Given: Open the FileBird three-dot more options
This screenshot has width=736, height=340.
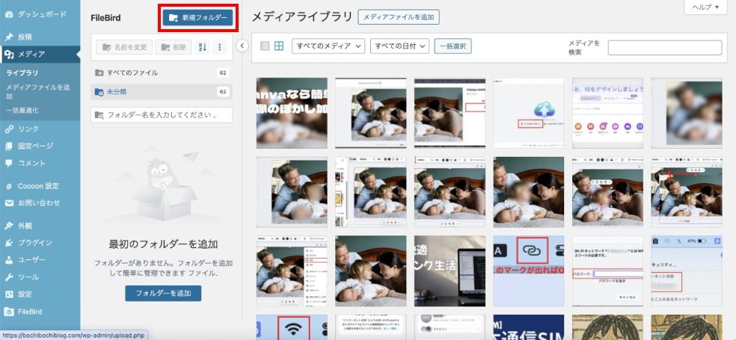Looking at the screenshot, I should 220,47.
